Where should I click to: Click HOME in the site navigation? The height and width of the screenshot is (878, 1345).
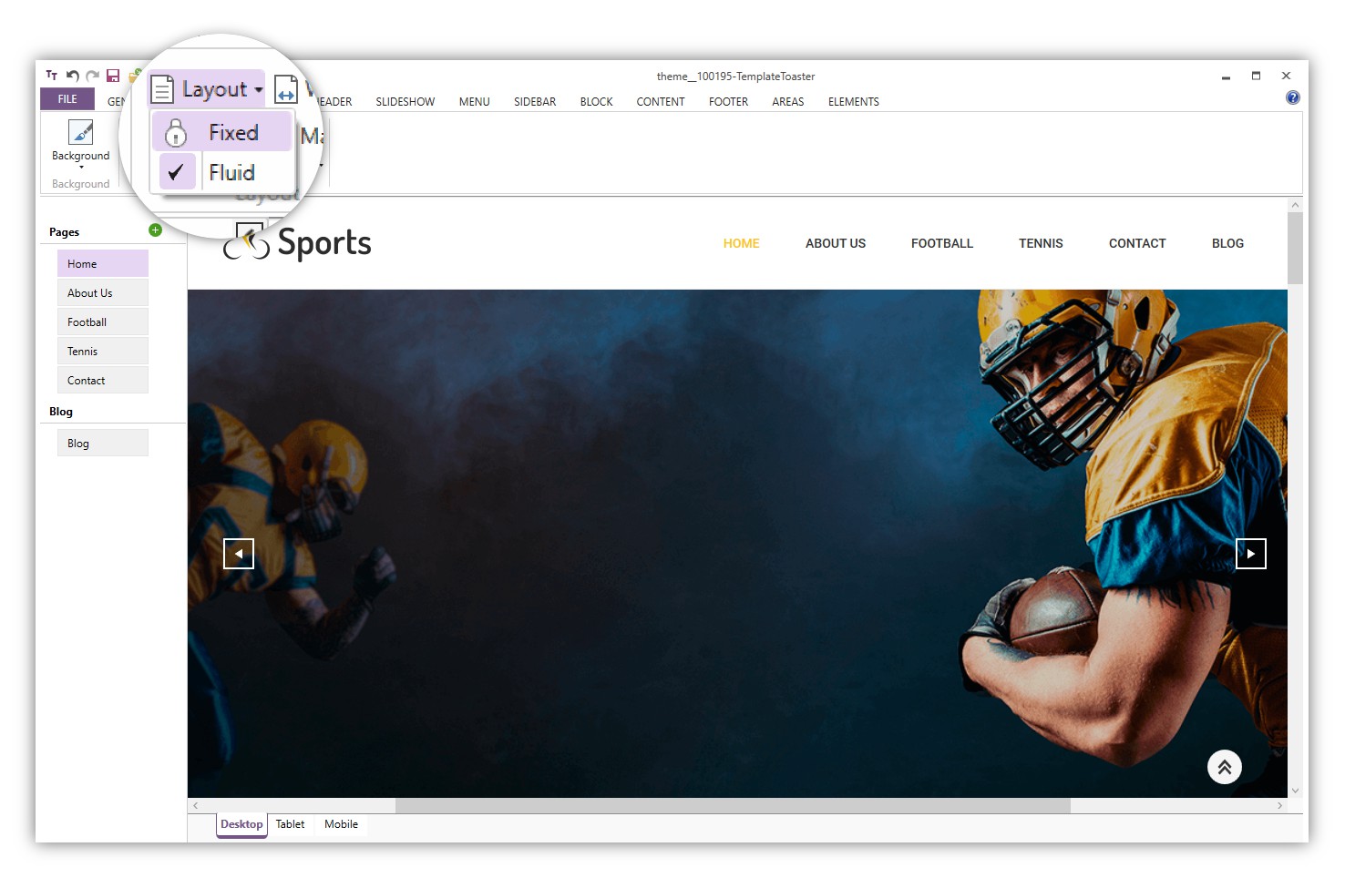[x=742, y=243]
